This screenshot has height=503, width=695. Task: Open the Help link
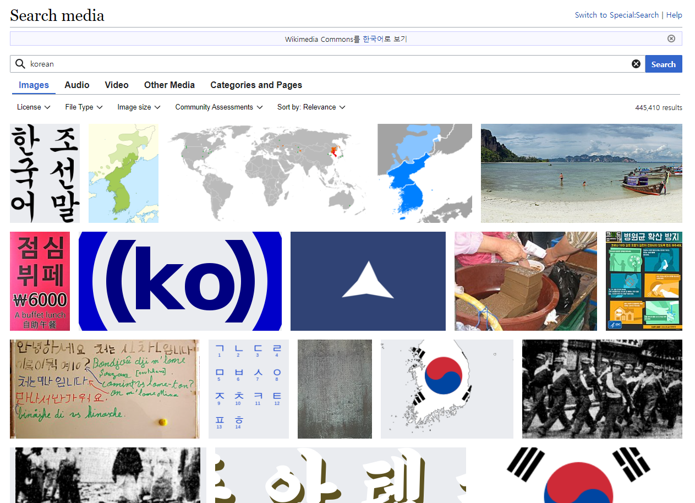[x=674, y=15]
